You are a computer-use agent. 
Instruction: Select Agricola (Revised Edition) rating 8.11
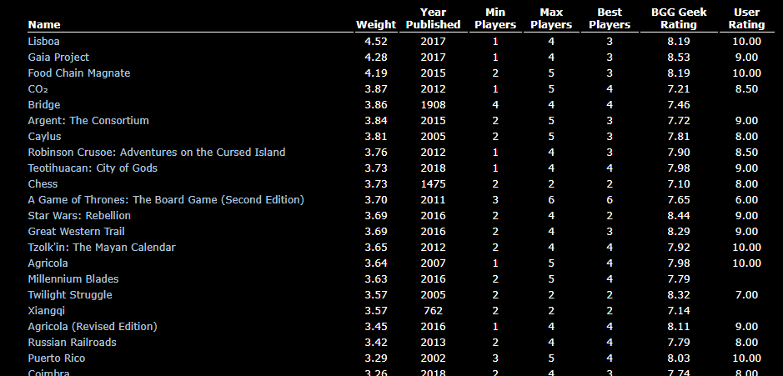679,327
